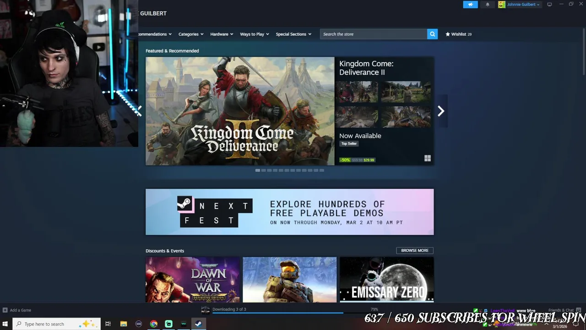Click the Steam logo in Next Fest banner
This screenshot has width=586, height=330.
point(184,203)
